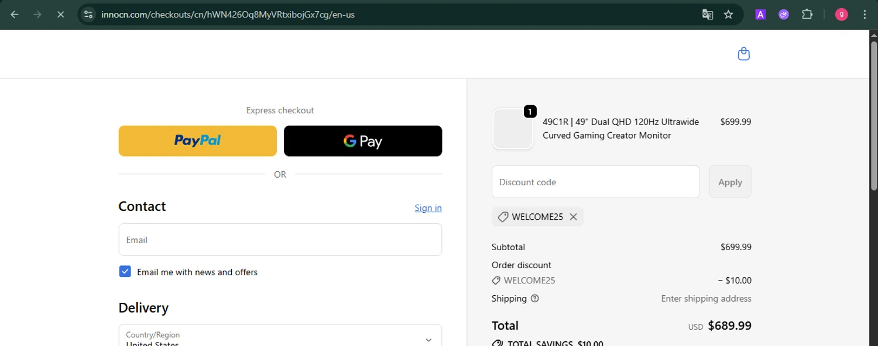
Task: Click the monitor product thumbnail
Action: [x=513, y=129]
